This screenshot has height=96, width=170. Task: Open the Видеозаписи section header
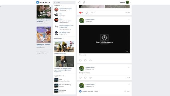point(59,39)
